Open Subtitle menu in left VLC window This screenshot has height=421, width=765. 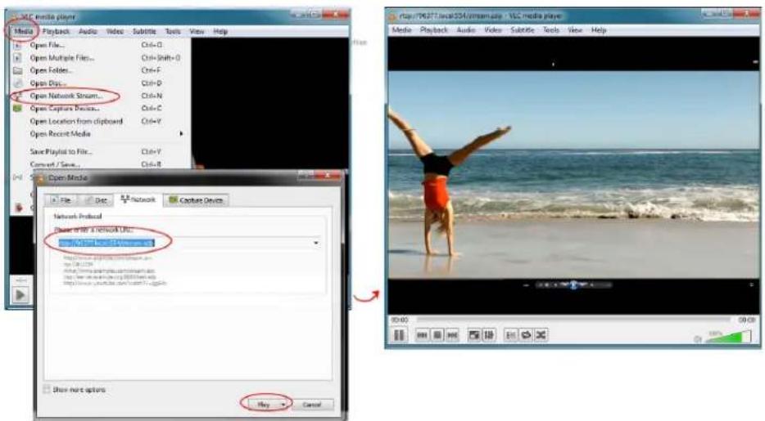click(x=144, y=31)
